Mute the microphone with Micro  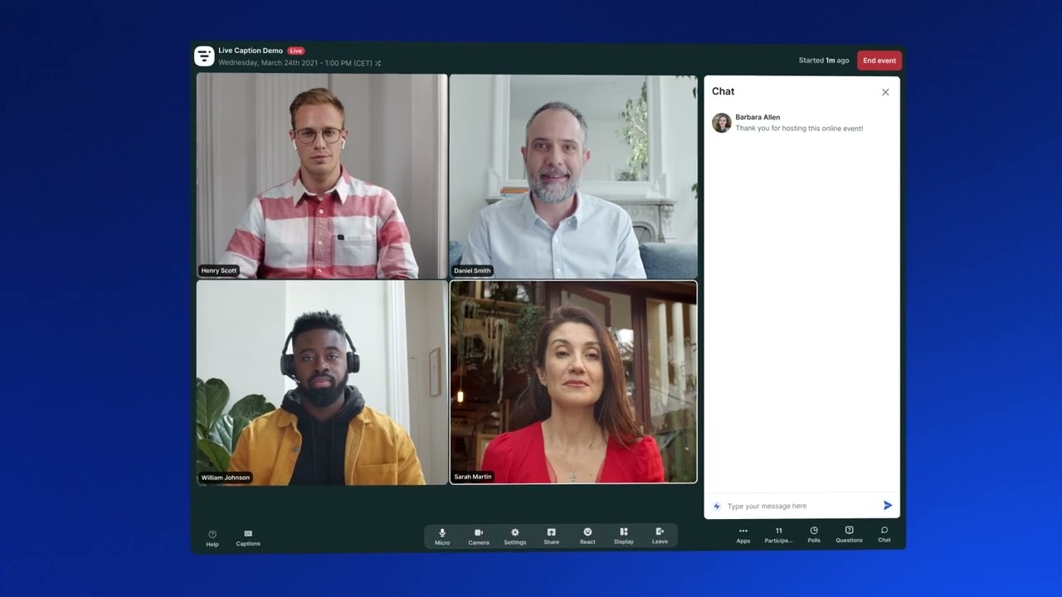pos(442,536)
